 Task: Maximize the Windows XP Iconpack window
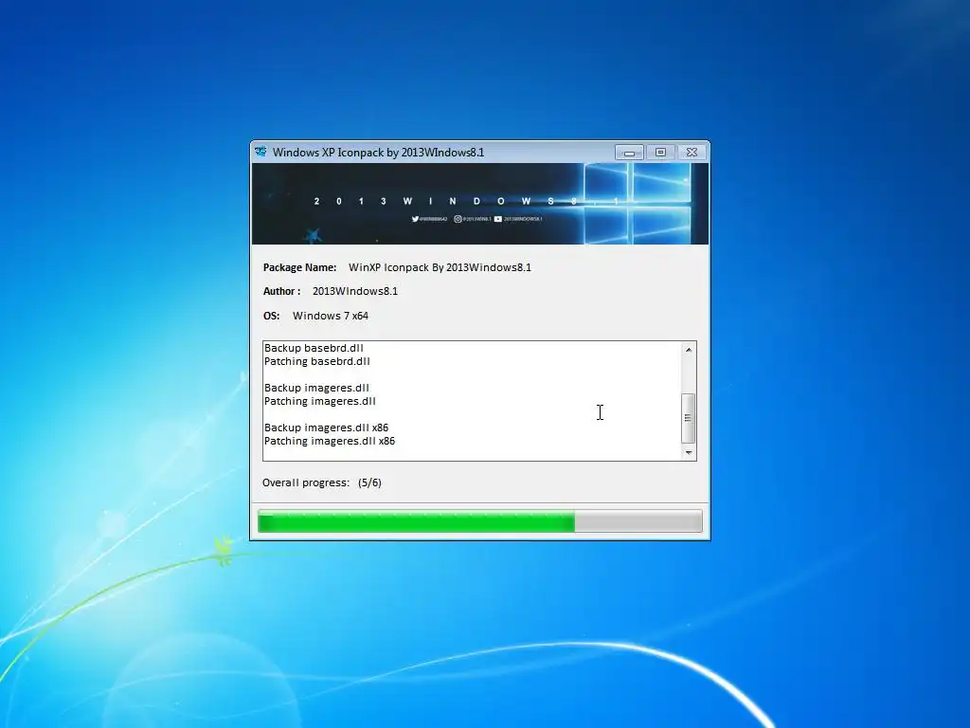point(660,153)
